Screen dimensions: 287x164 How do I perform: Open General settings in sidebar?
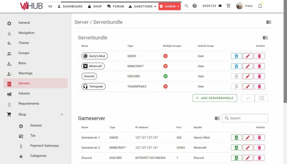pyautogui.click(x=36, y=23)
